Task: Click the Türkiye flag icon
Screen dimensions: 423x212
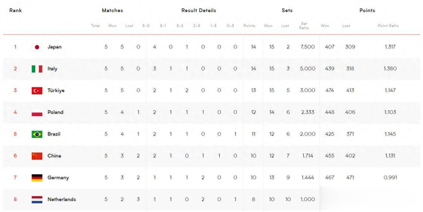Action: click(x=37, y=91)
